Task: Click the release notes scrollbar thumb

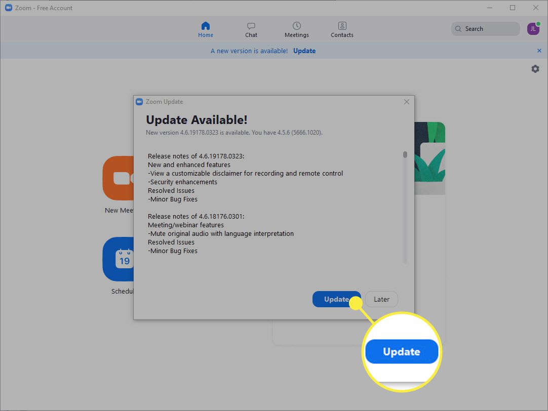Action: (405, 155)
